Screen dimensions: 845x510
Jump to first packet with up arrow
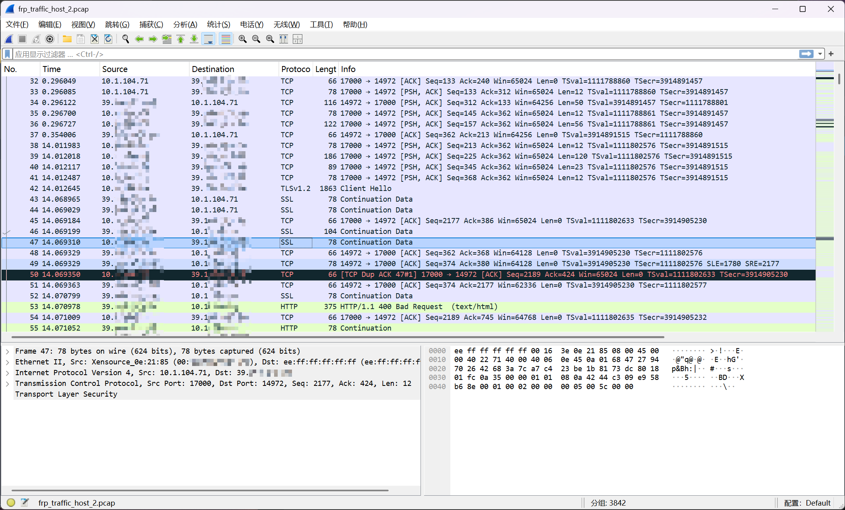[x=180, y=39]
